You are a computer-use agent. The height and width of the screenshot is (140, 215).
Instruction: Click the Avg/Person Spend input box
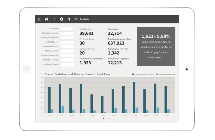(x=67, y=64)
